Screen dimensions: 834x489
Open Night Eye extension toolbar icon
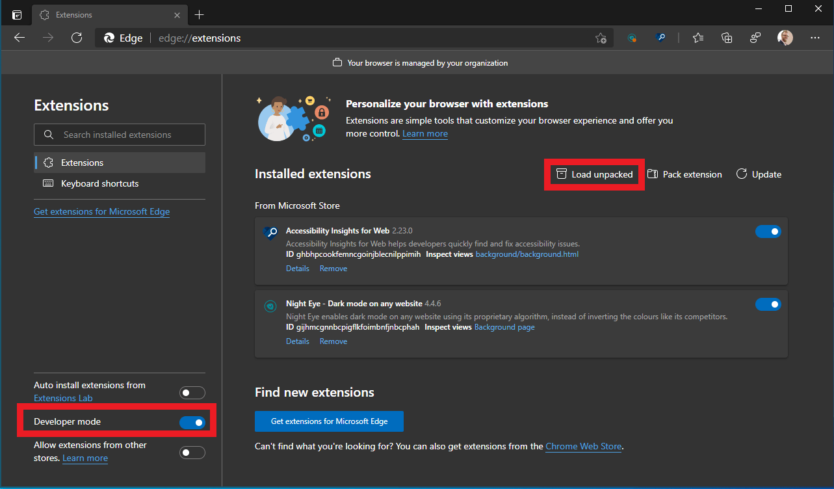click(x=632, y=38)
